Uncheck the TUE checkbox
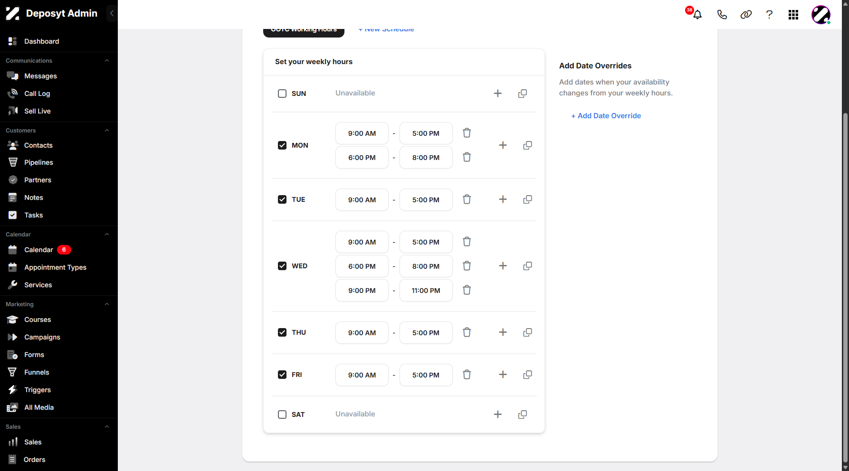849x471 pixels. pyautogui.click(x=282, y=199)
